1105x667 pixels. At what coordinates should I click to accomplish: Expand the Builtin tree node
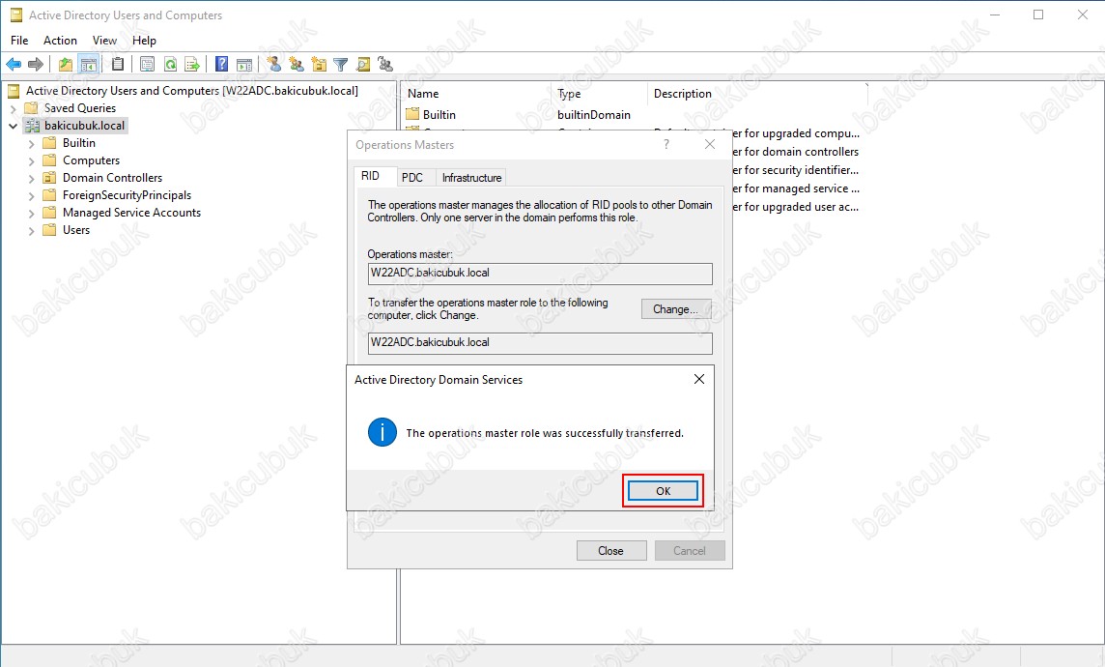pyautogui.click(x=31, y=143)
